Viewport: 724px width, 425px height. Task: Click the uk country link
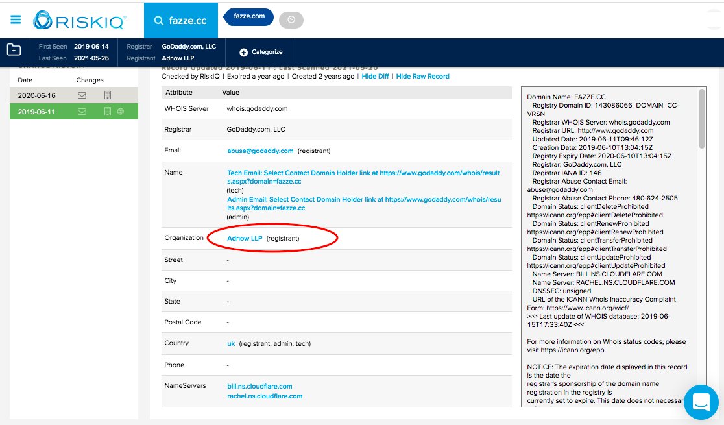point(231,344)
